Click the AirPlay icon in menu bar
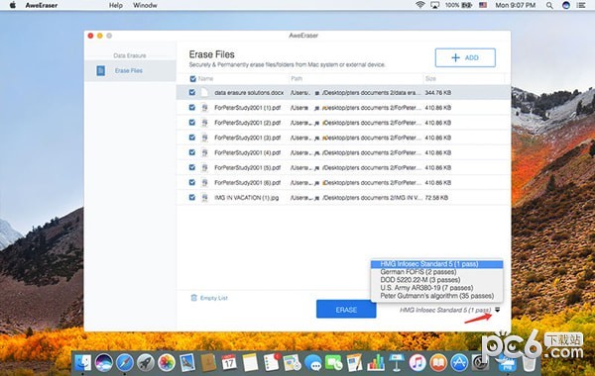Viewport: 595px width, 376px height. 435,5
